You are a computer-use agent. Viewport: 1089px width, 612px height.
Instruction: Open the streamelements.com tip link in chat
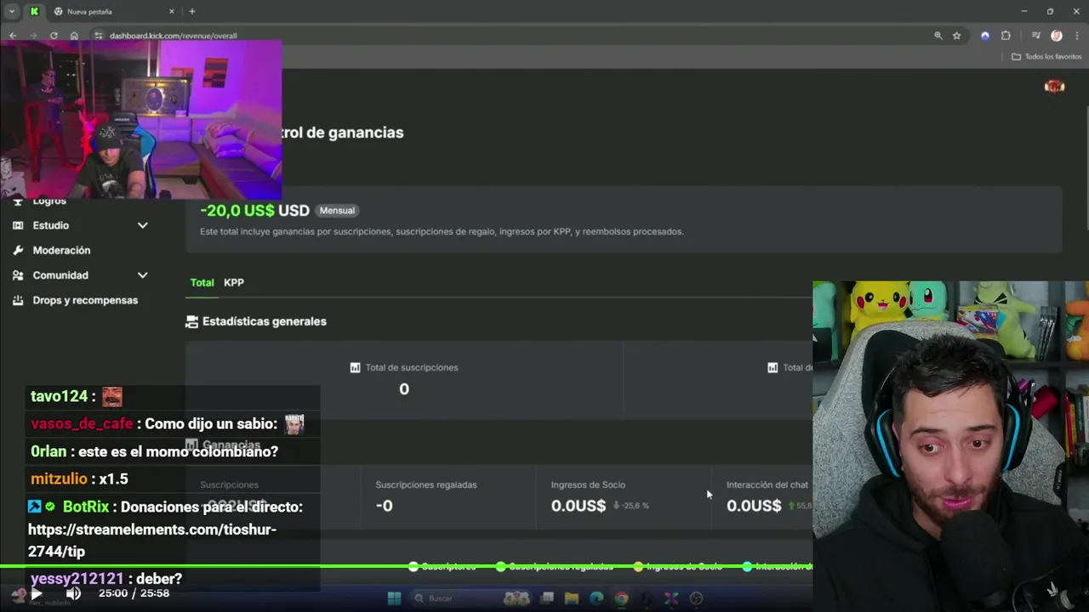[152, 540]
